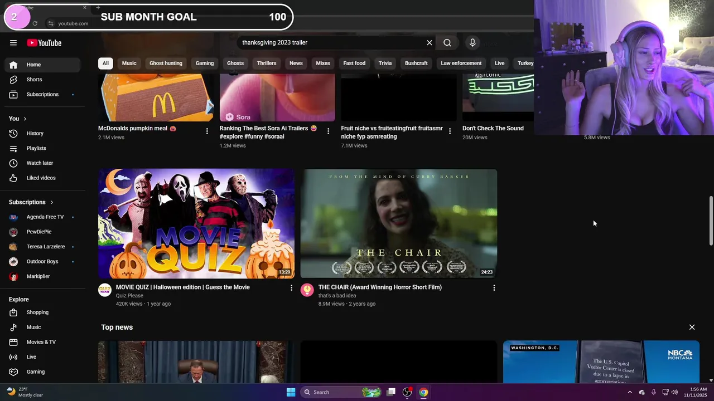714x401 pixels.
Task: Open Watch later list
Action: coord(42,163)
